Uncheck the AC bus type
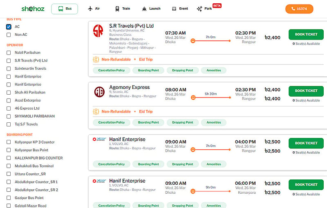327x208 pixels. coord(9,27)
